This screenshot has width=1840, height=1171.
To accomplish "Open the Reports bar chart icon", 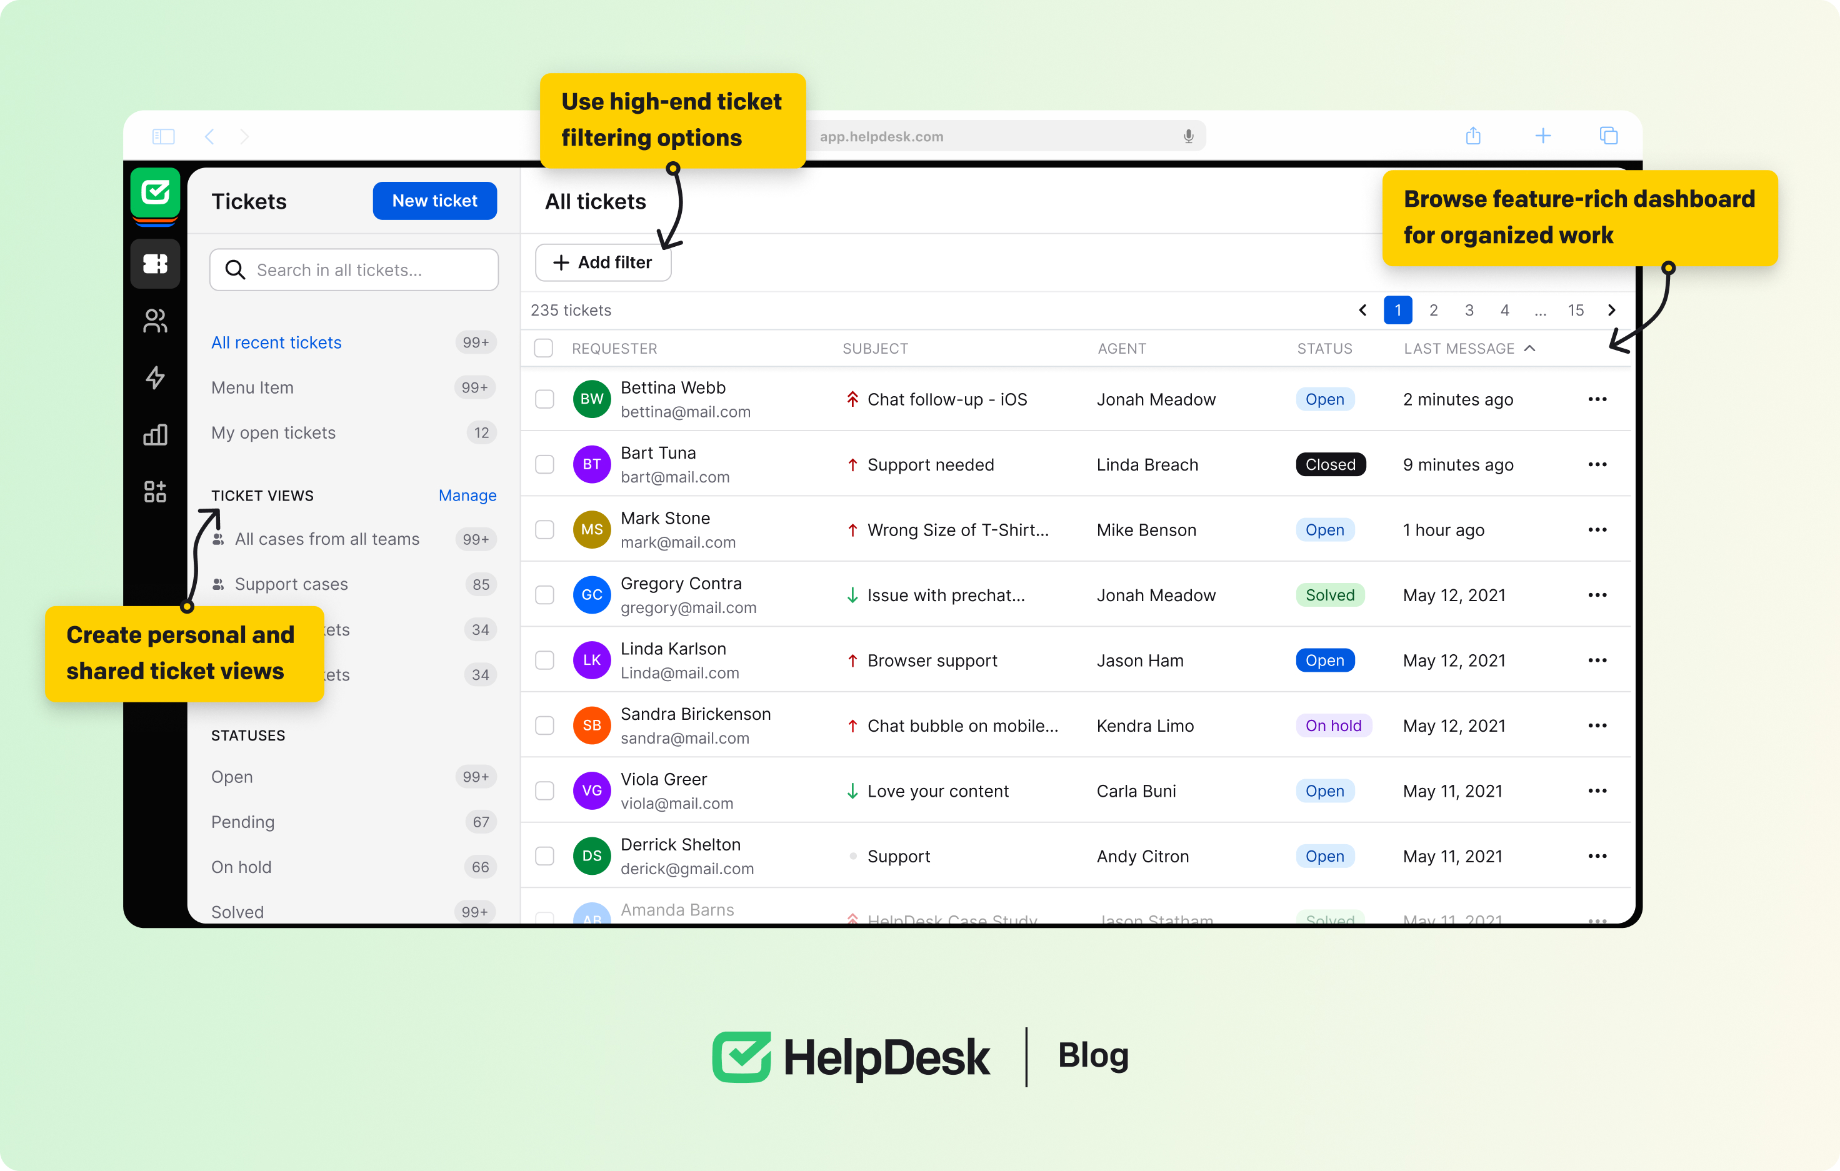I will point(155,435).
